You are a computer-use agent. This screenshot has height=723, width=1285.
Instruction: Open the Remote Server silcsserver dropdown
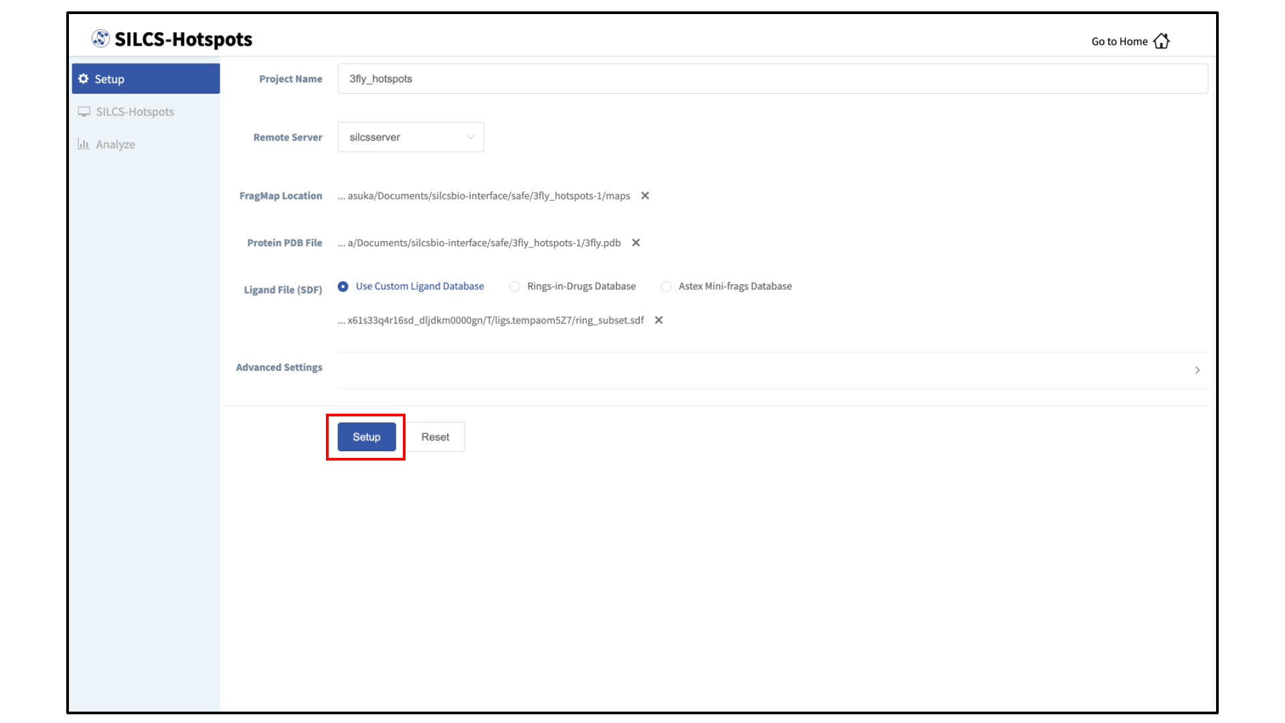tap(411, 137)
